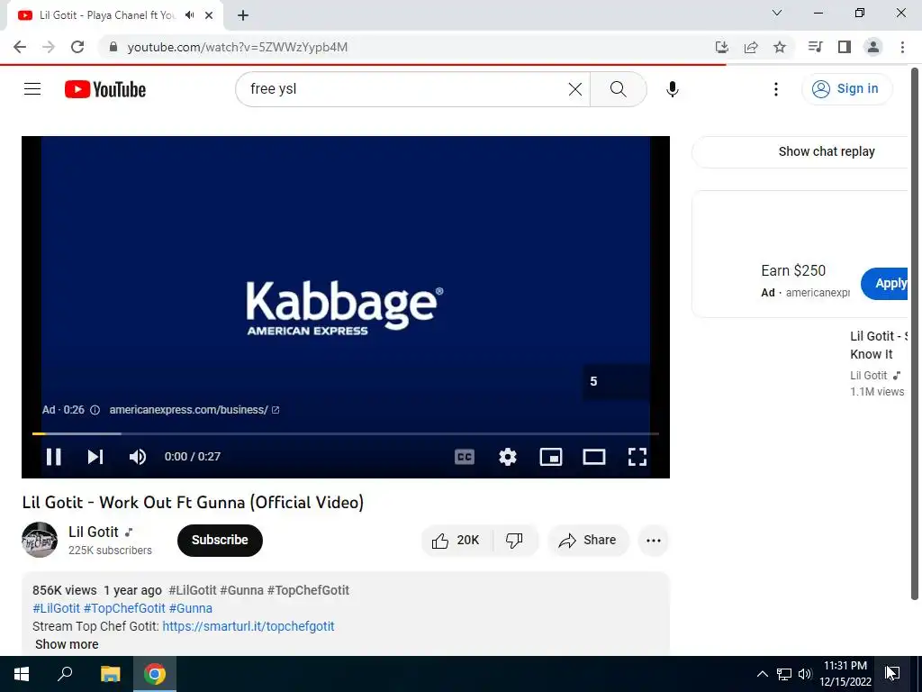Open ad info icon next to Ad 0:26
Screen dimensions: 922x692
pos(95,410)
